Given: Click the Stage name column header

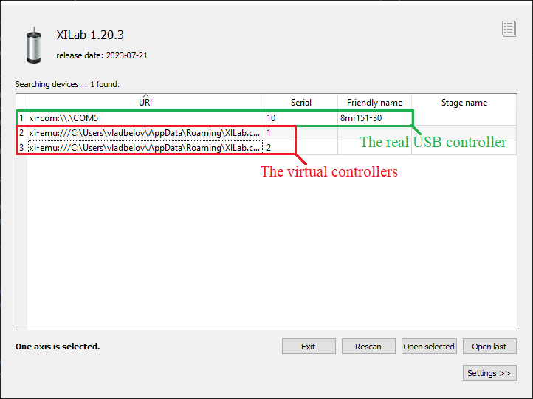Looking at the screenshot, I should tap(464, 102).
